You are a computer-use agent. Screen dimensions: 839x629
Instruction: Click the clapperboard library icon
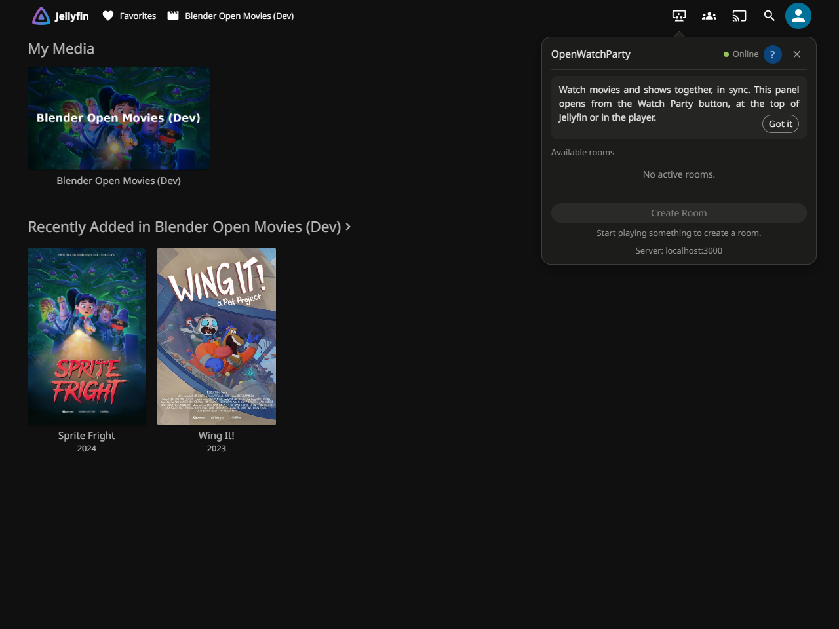[173, 16]
